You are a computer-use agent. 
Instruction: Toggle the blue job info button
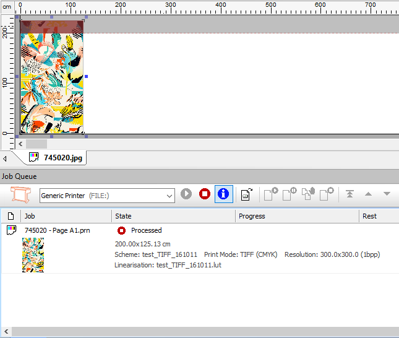[x=223, y=194]
